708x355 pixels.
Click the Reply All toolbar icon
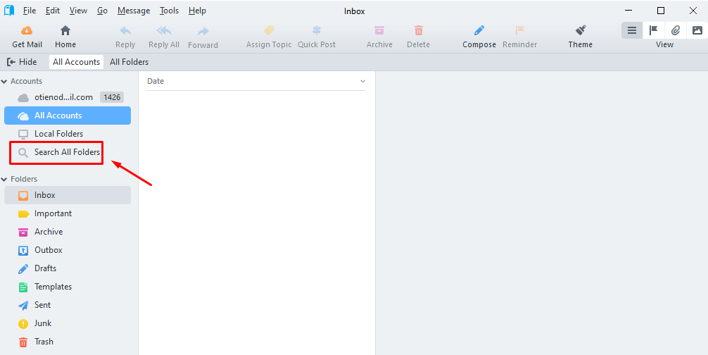click(164, 31)
